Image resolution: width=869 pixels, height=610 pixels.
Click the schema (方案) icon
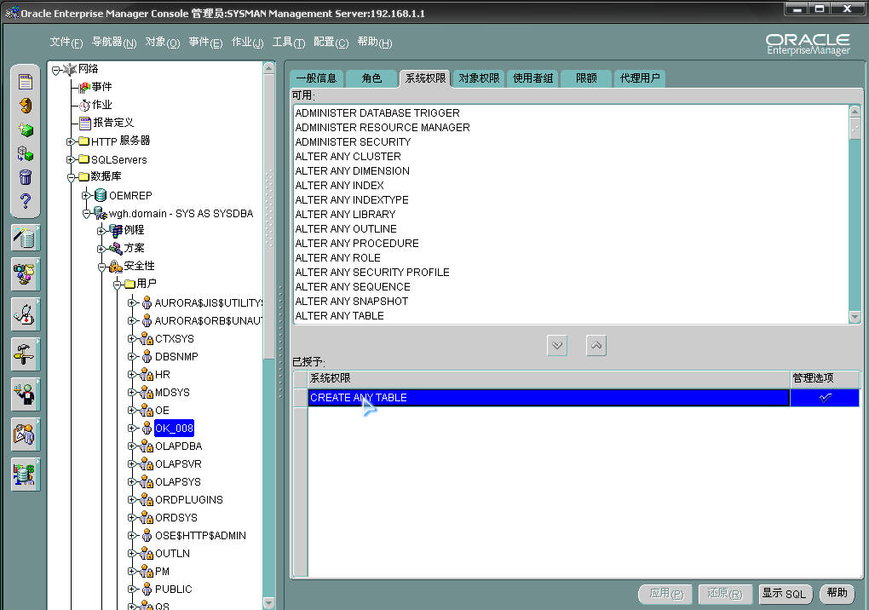point(115,248)
